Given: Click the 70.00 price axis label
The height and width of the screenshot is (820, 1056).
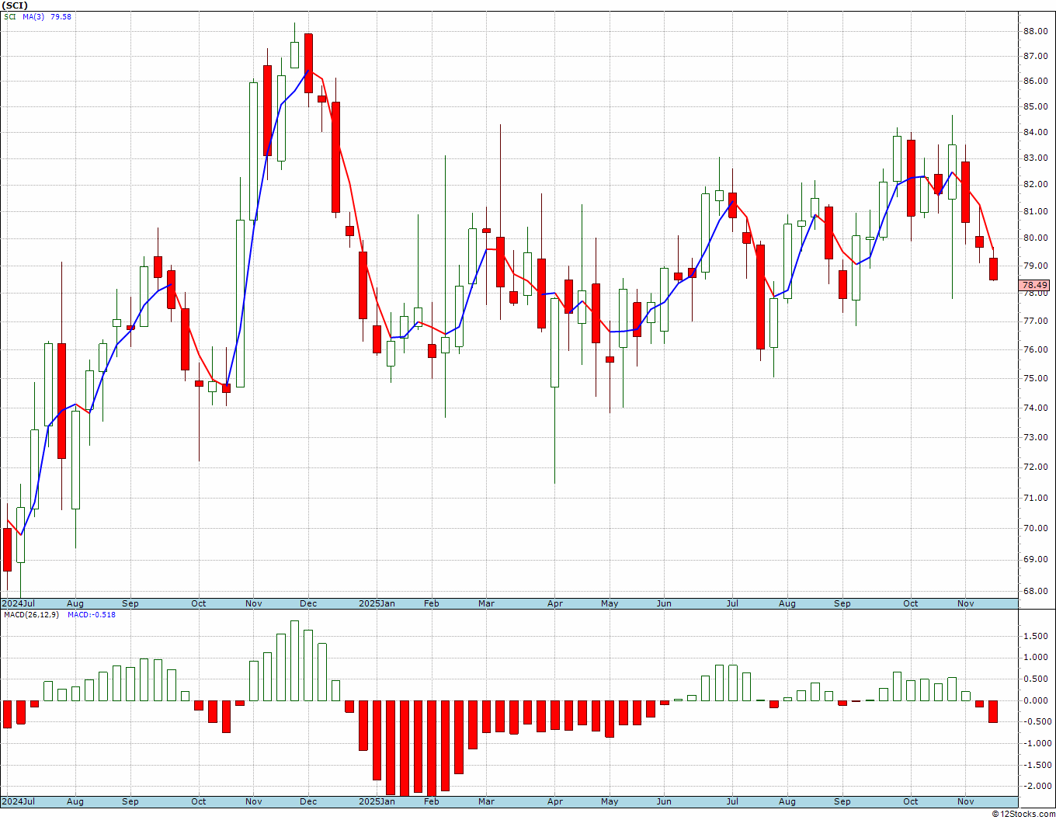Looking at the screenshot, I should pyautogui.click(x=1035, y=528).
